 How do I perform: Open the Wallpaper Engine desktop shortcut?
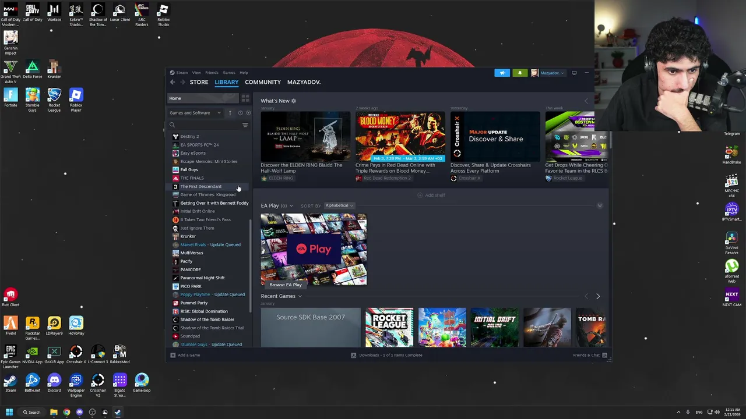click(76, 385)
